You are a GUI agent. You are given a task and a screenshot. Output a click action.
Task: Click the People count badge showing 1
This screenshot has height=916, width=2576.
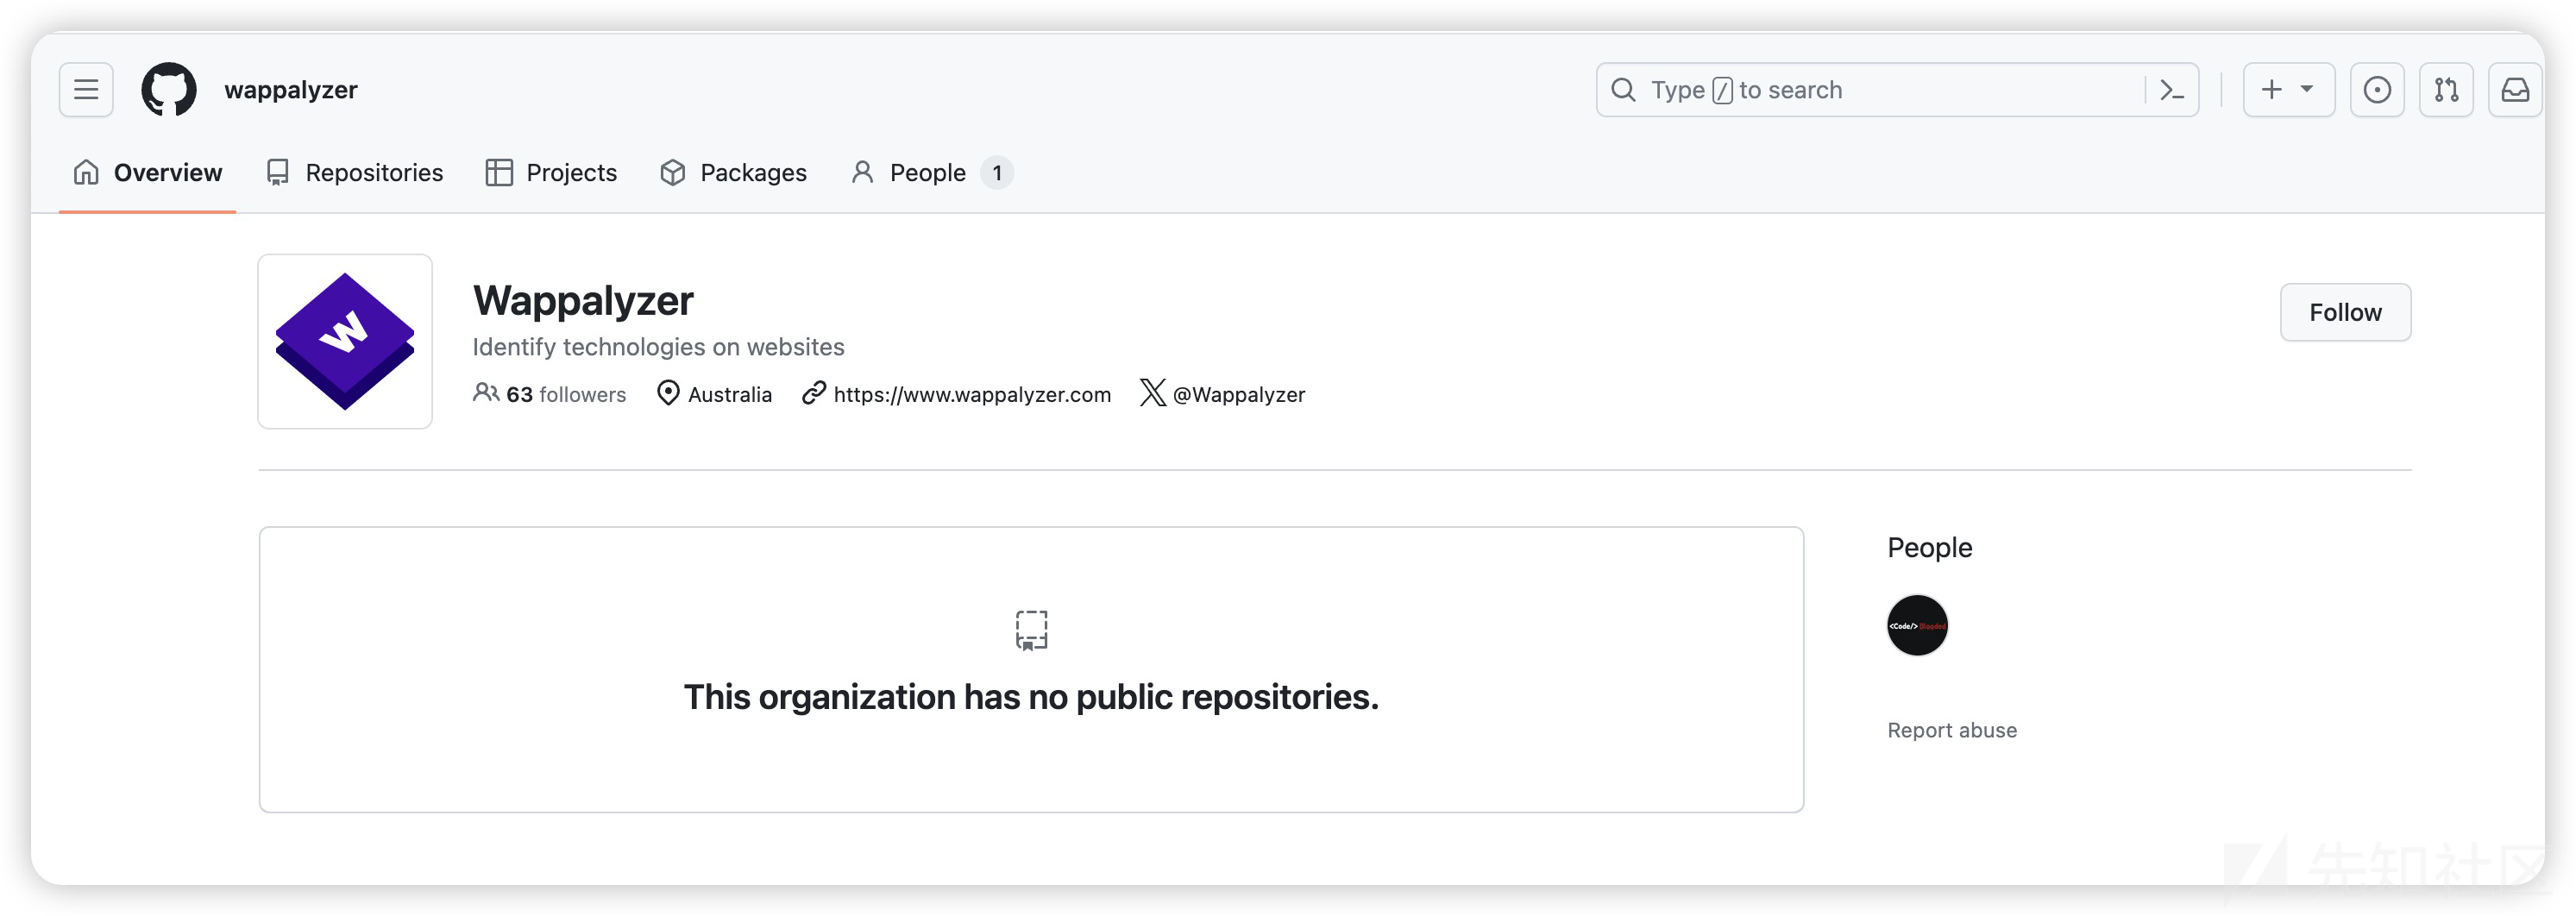click(997, 173)
